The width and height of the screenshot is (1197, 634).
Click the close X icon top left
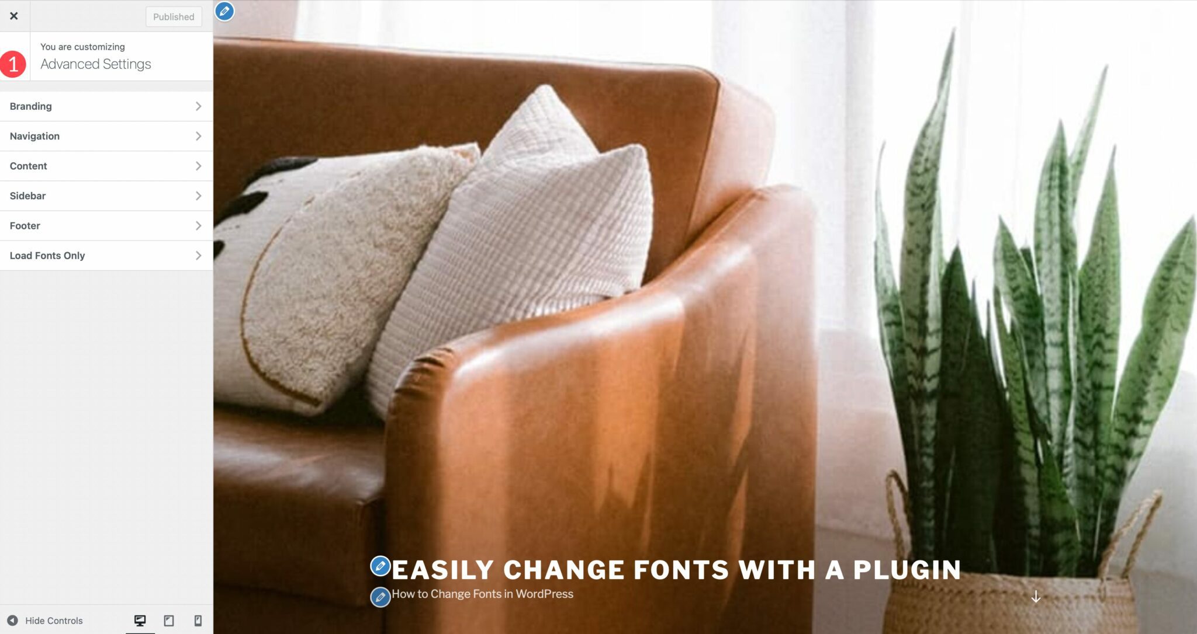click(x=14, y=16)
